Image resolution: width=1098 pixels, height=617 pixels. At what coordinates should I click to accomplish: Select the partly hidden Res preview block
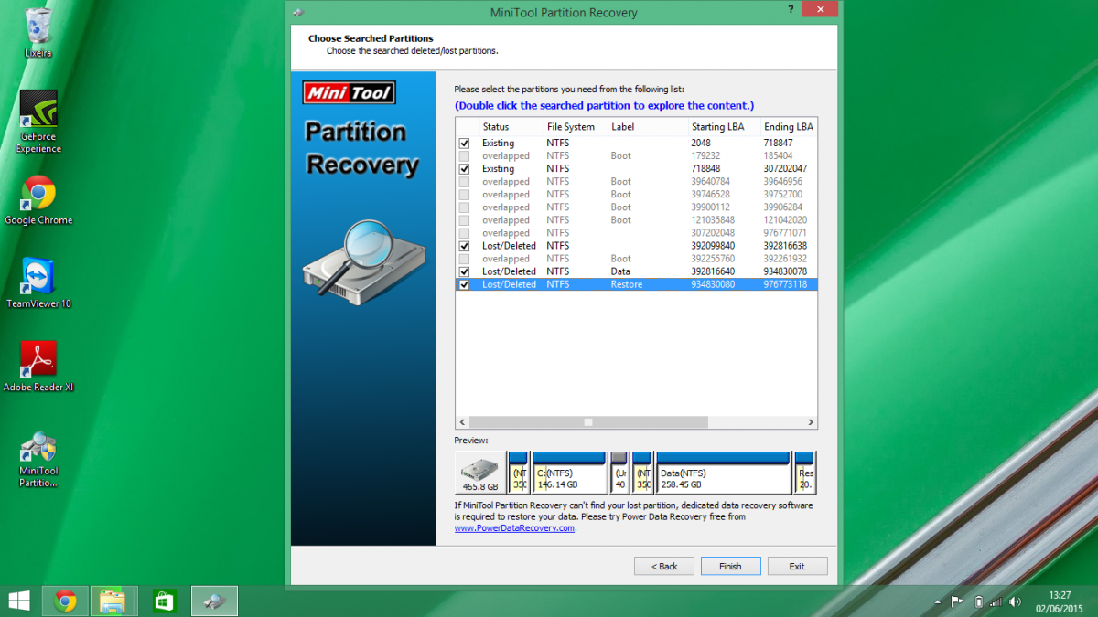[805, 473]
